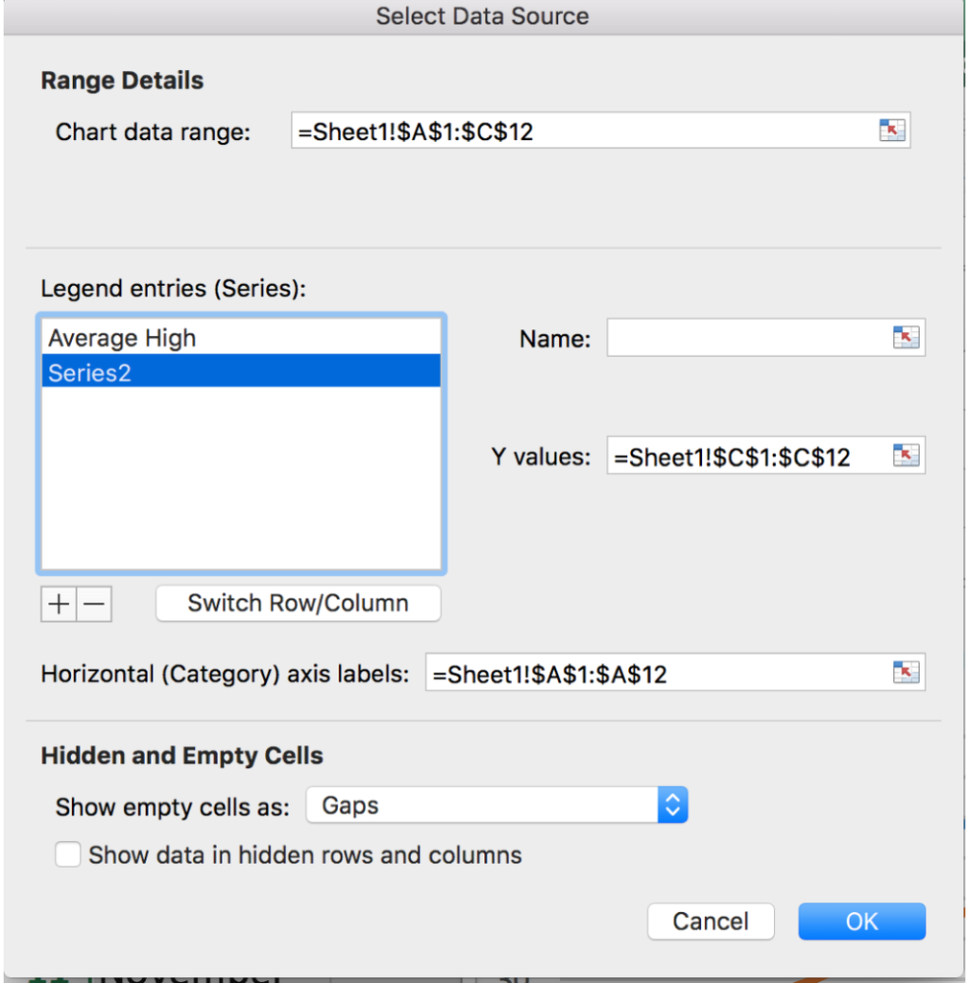The width and height of the screenshot is (967, 983).
Task: Add a new series with plus button
Action: (59, 604)
